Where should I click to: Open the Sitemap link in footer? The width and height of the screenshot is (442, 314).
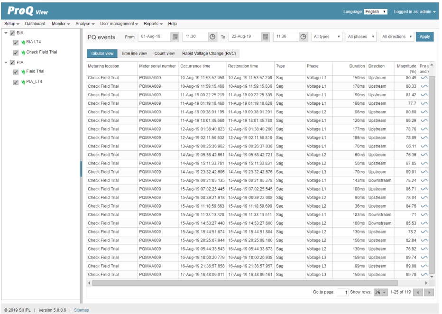(82, 310)
